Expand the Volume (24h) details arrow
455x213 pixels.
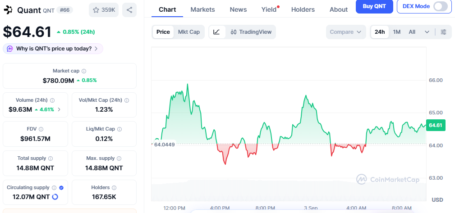pyautogui.click(x=59, y=109)
